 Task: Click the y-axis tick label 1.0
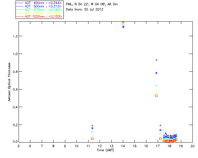[15, 54]
